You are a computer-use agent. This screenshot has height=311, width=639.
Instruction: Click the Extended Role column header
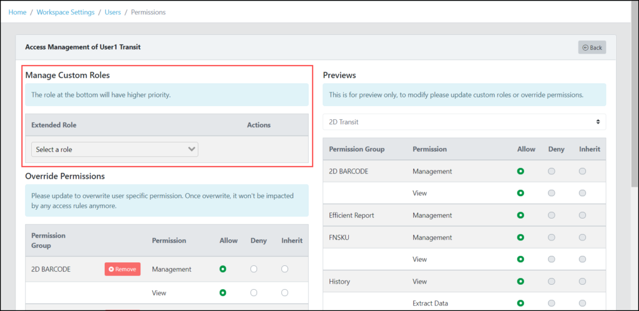[x=54, y=125]
